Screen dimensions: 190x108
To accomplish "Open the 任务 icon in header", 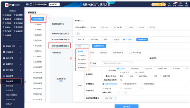I will [x=186, y=4].
